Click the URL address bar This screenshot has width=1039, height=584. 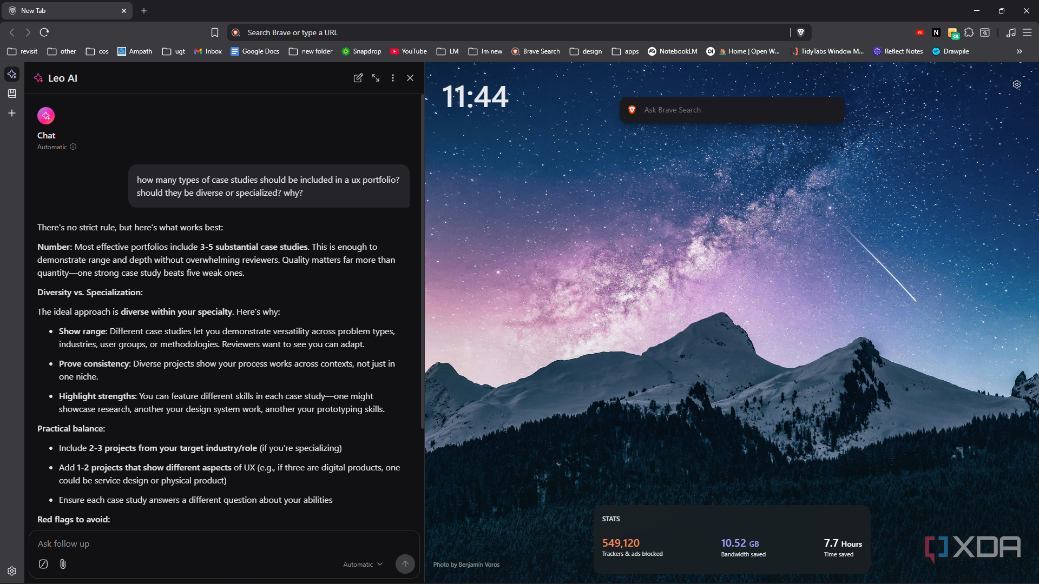509,32
